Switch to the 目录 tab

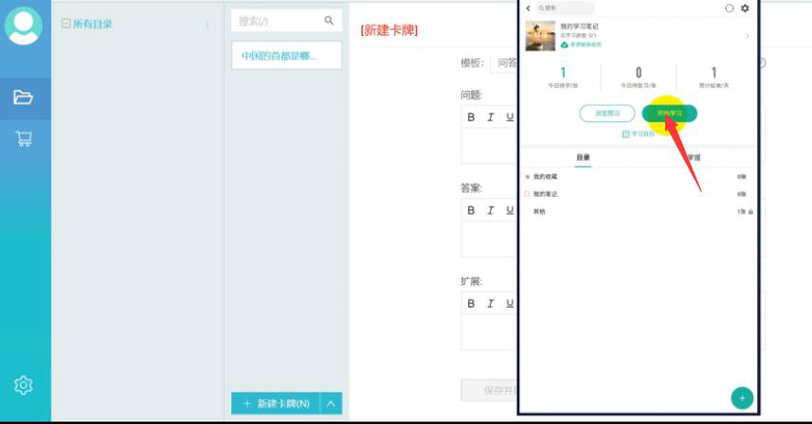pyautogui.click(x=583, y=157)
